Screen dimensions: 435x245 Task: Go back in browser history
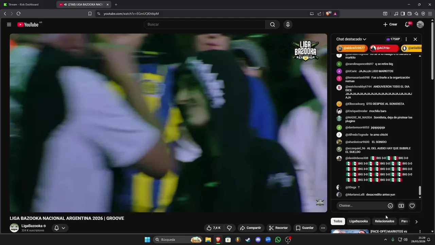5,14
